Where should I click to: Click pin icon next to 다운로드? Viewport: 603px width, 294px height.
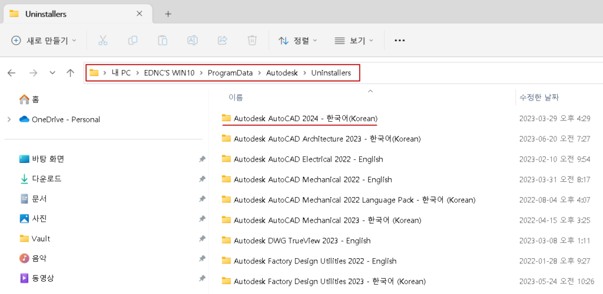[x=202, y=179]
